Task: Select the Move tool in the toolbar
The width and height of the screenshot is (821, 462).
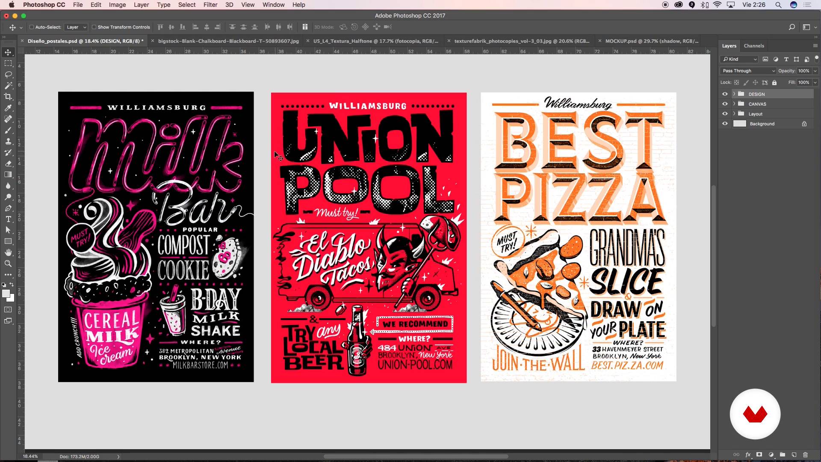Action: coord(8,52)
